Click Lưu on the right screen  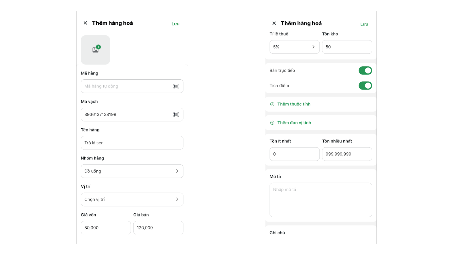click(364, 24)
